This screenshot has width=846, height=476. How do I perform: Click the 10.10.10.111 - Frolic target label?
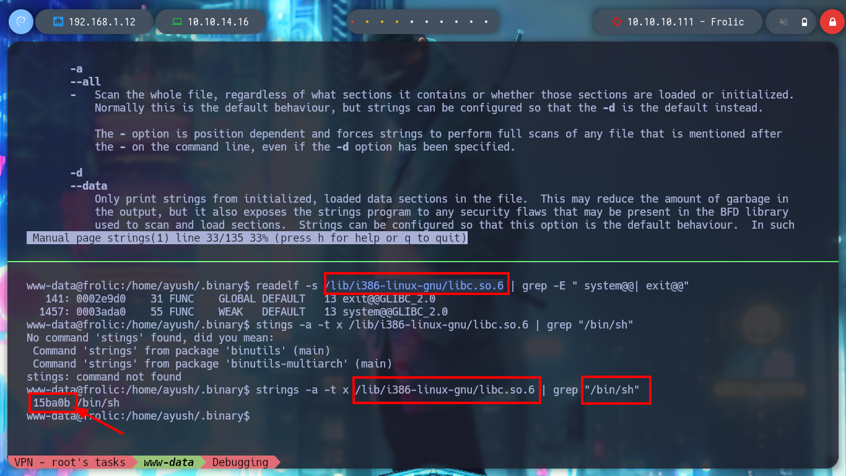[686, 22]
